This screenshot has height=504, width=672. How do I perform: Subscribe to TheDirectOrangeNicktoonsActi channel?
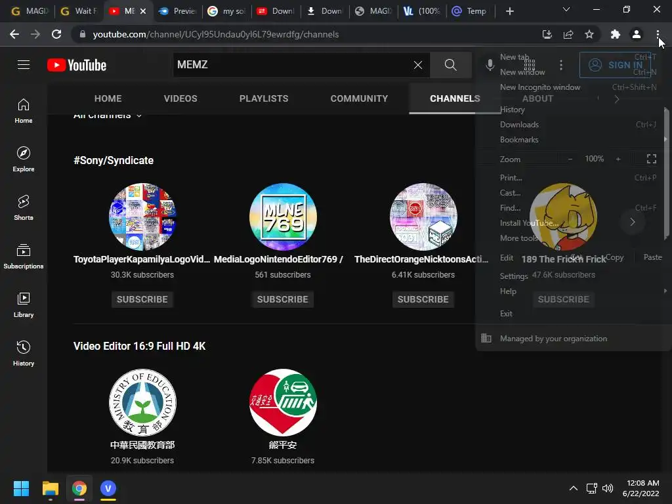(423, 299)
